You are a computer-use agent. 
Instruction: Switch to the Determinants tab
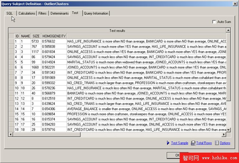[x=59, y=13]
